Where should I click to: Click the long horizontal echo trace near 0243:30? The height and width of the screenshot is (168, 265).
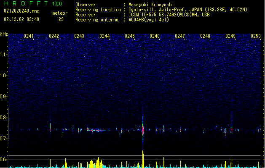97,130
